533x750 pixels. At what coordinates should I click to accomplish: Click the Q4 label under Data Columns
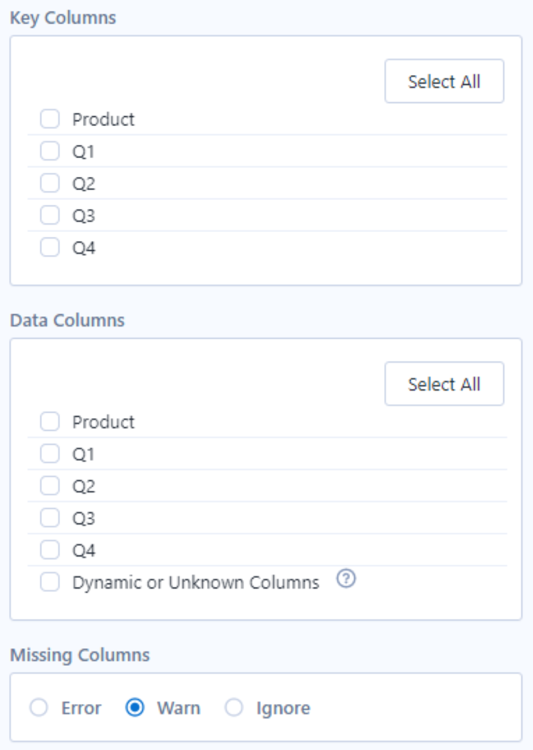[x=84, y=551]
